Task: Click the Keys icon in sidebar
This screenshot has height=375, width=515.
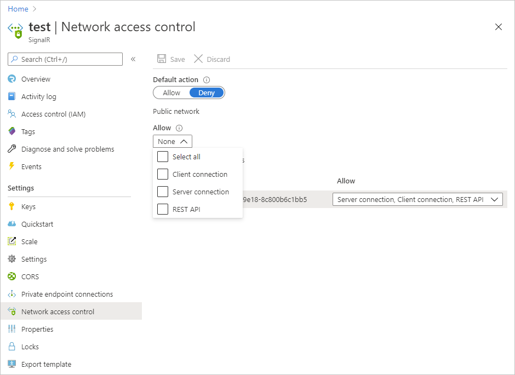Action: 12,206
